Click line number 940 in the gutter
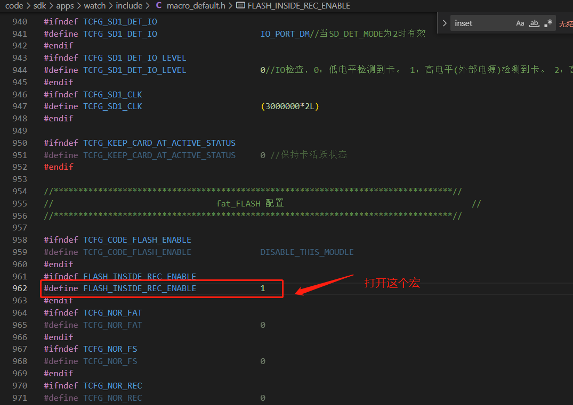Image resolution: width=573 pixels, height=405 pixels. click(20, 21)
